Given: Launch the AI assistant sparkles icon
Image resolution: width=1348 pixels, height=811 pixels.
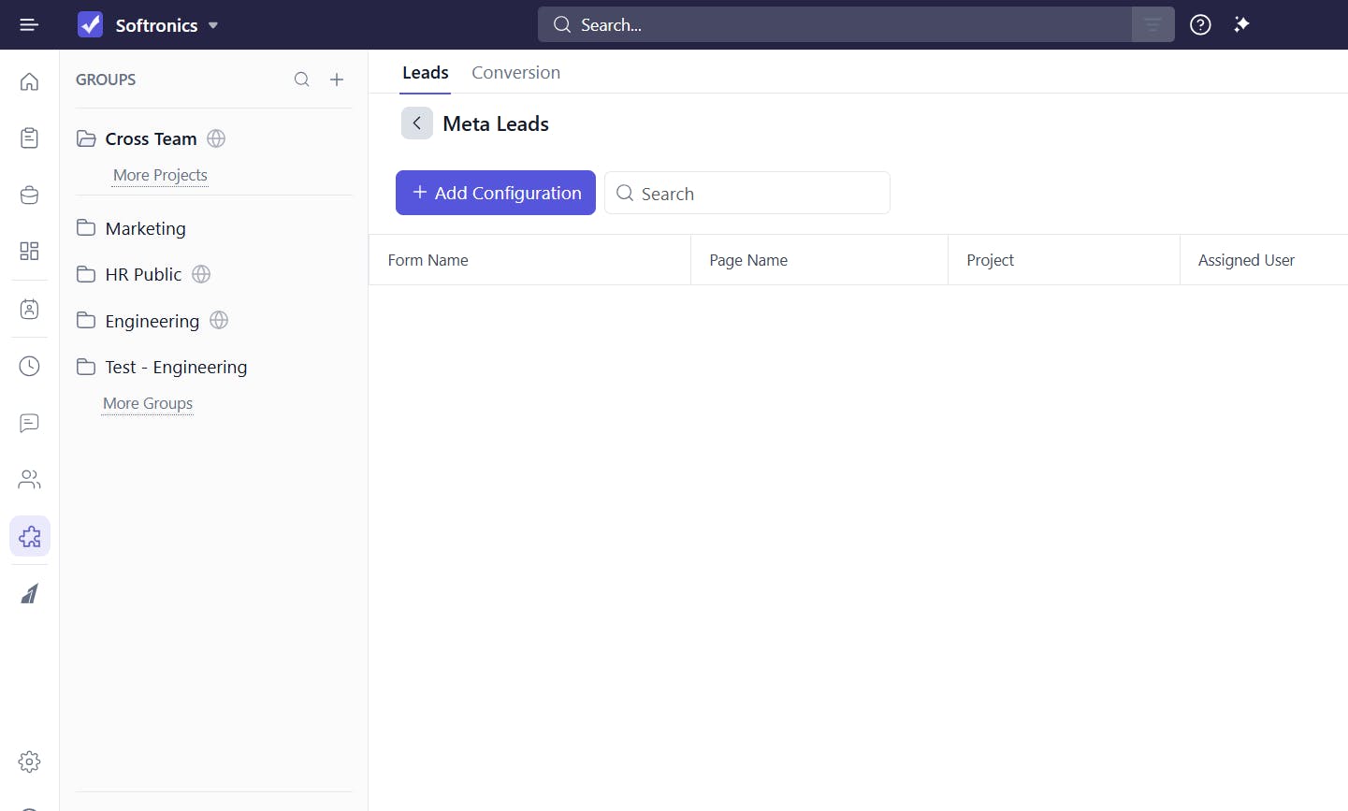Looking at the screenshot, I should [1242, 24].
